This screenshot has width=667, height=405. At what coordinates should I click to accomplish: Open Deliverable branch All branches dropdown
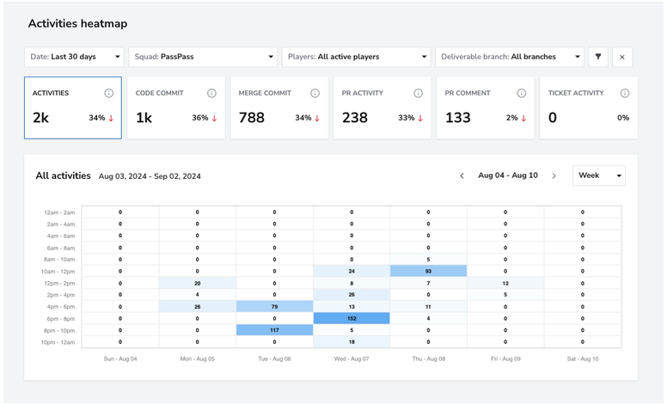(510, 57)
